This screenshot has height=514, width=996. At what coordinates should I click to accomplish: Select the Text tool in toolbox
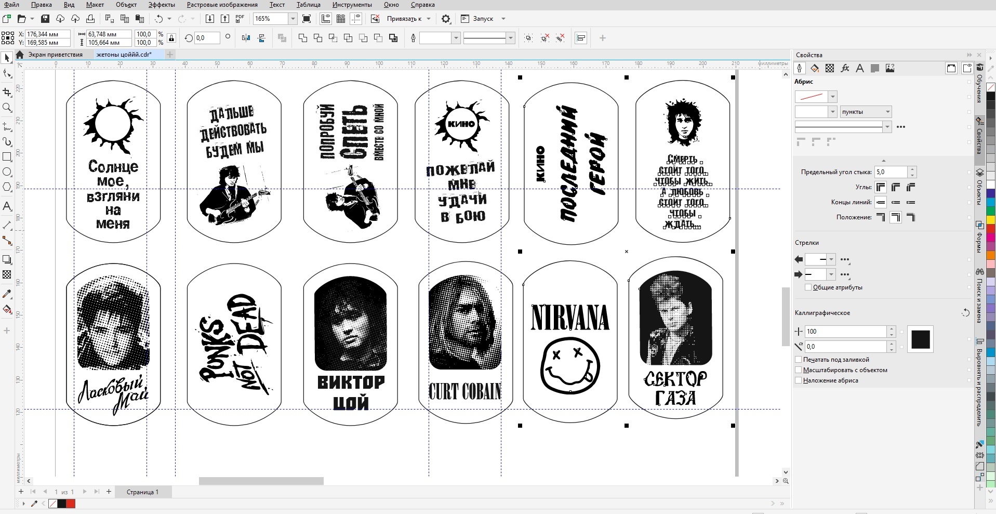(x=7, y=206)
